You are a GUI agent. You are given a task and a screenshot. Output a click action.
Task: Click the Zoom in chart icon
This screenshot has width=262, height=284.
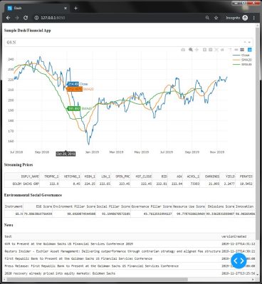point(204,50)
